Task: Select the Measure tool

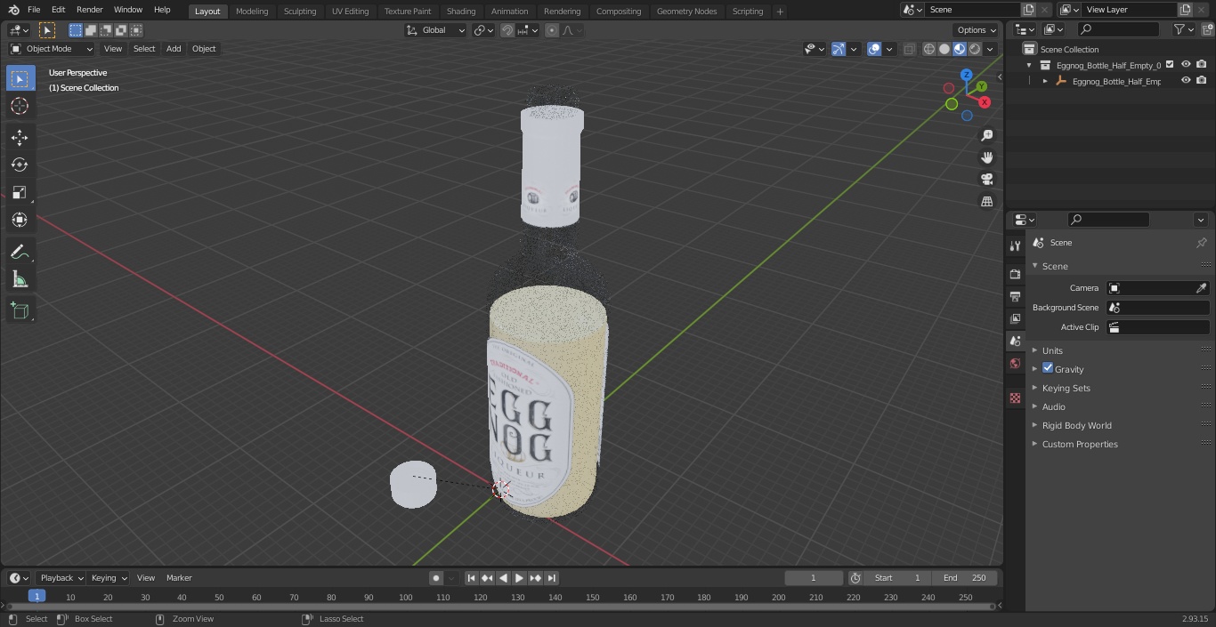Action: [20, 280]
